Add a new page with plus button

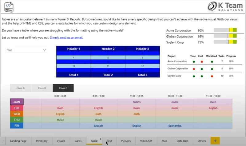click(x=215, y=141)
